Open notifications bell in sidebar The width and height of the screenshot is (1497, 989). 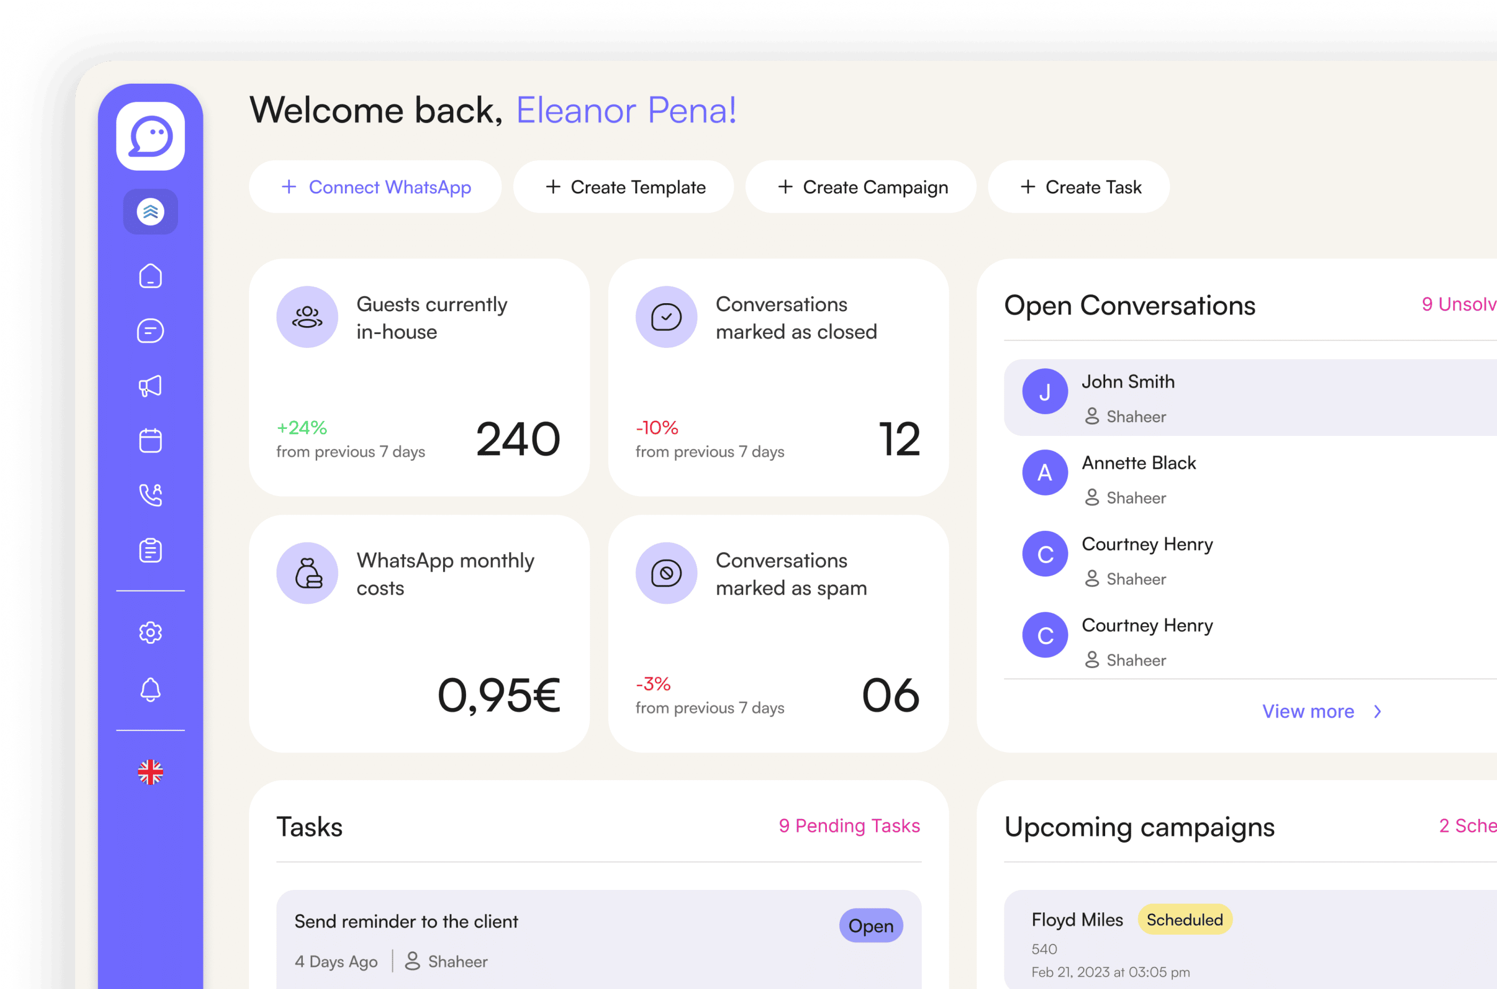tap(150, 690)
